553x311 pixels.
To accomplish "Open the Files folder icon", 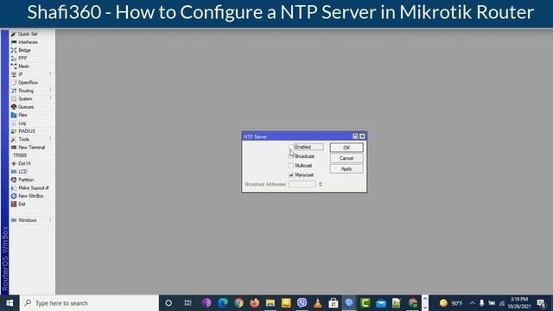I will 14,115.
